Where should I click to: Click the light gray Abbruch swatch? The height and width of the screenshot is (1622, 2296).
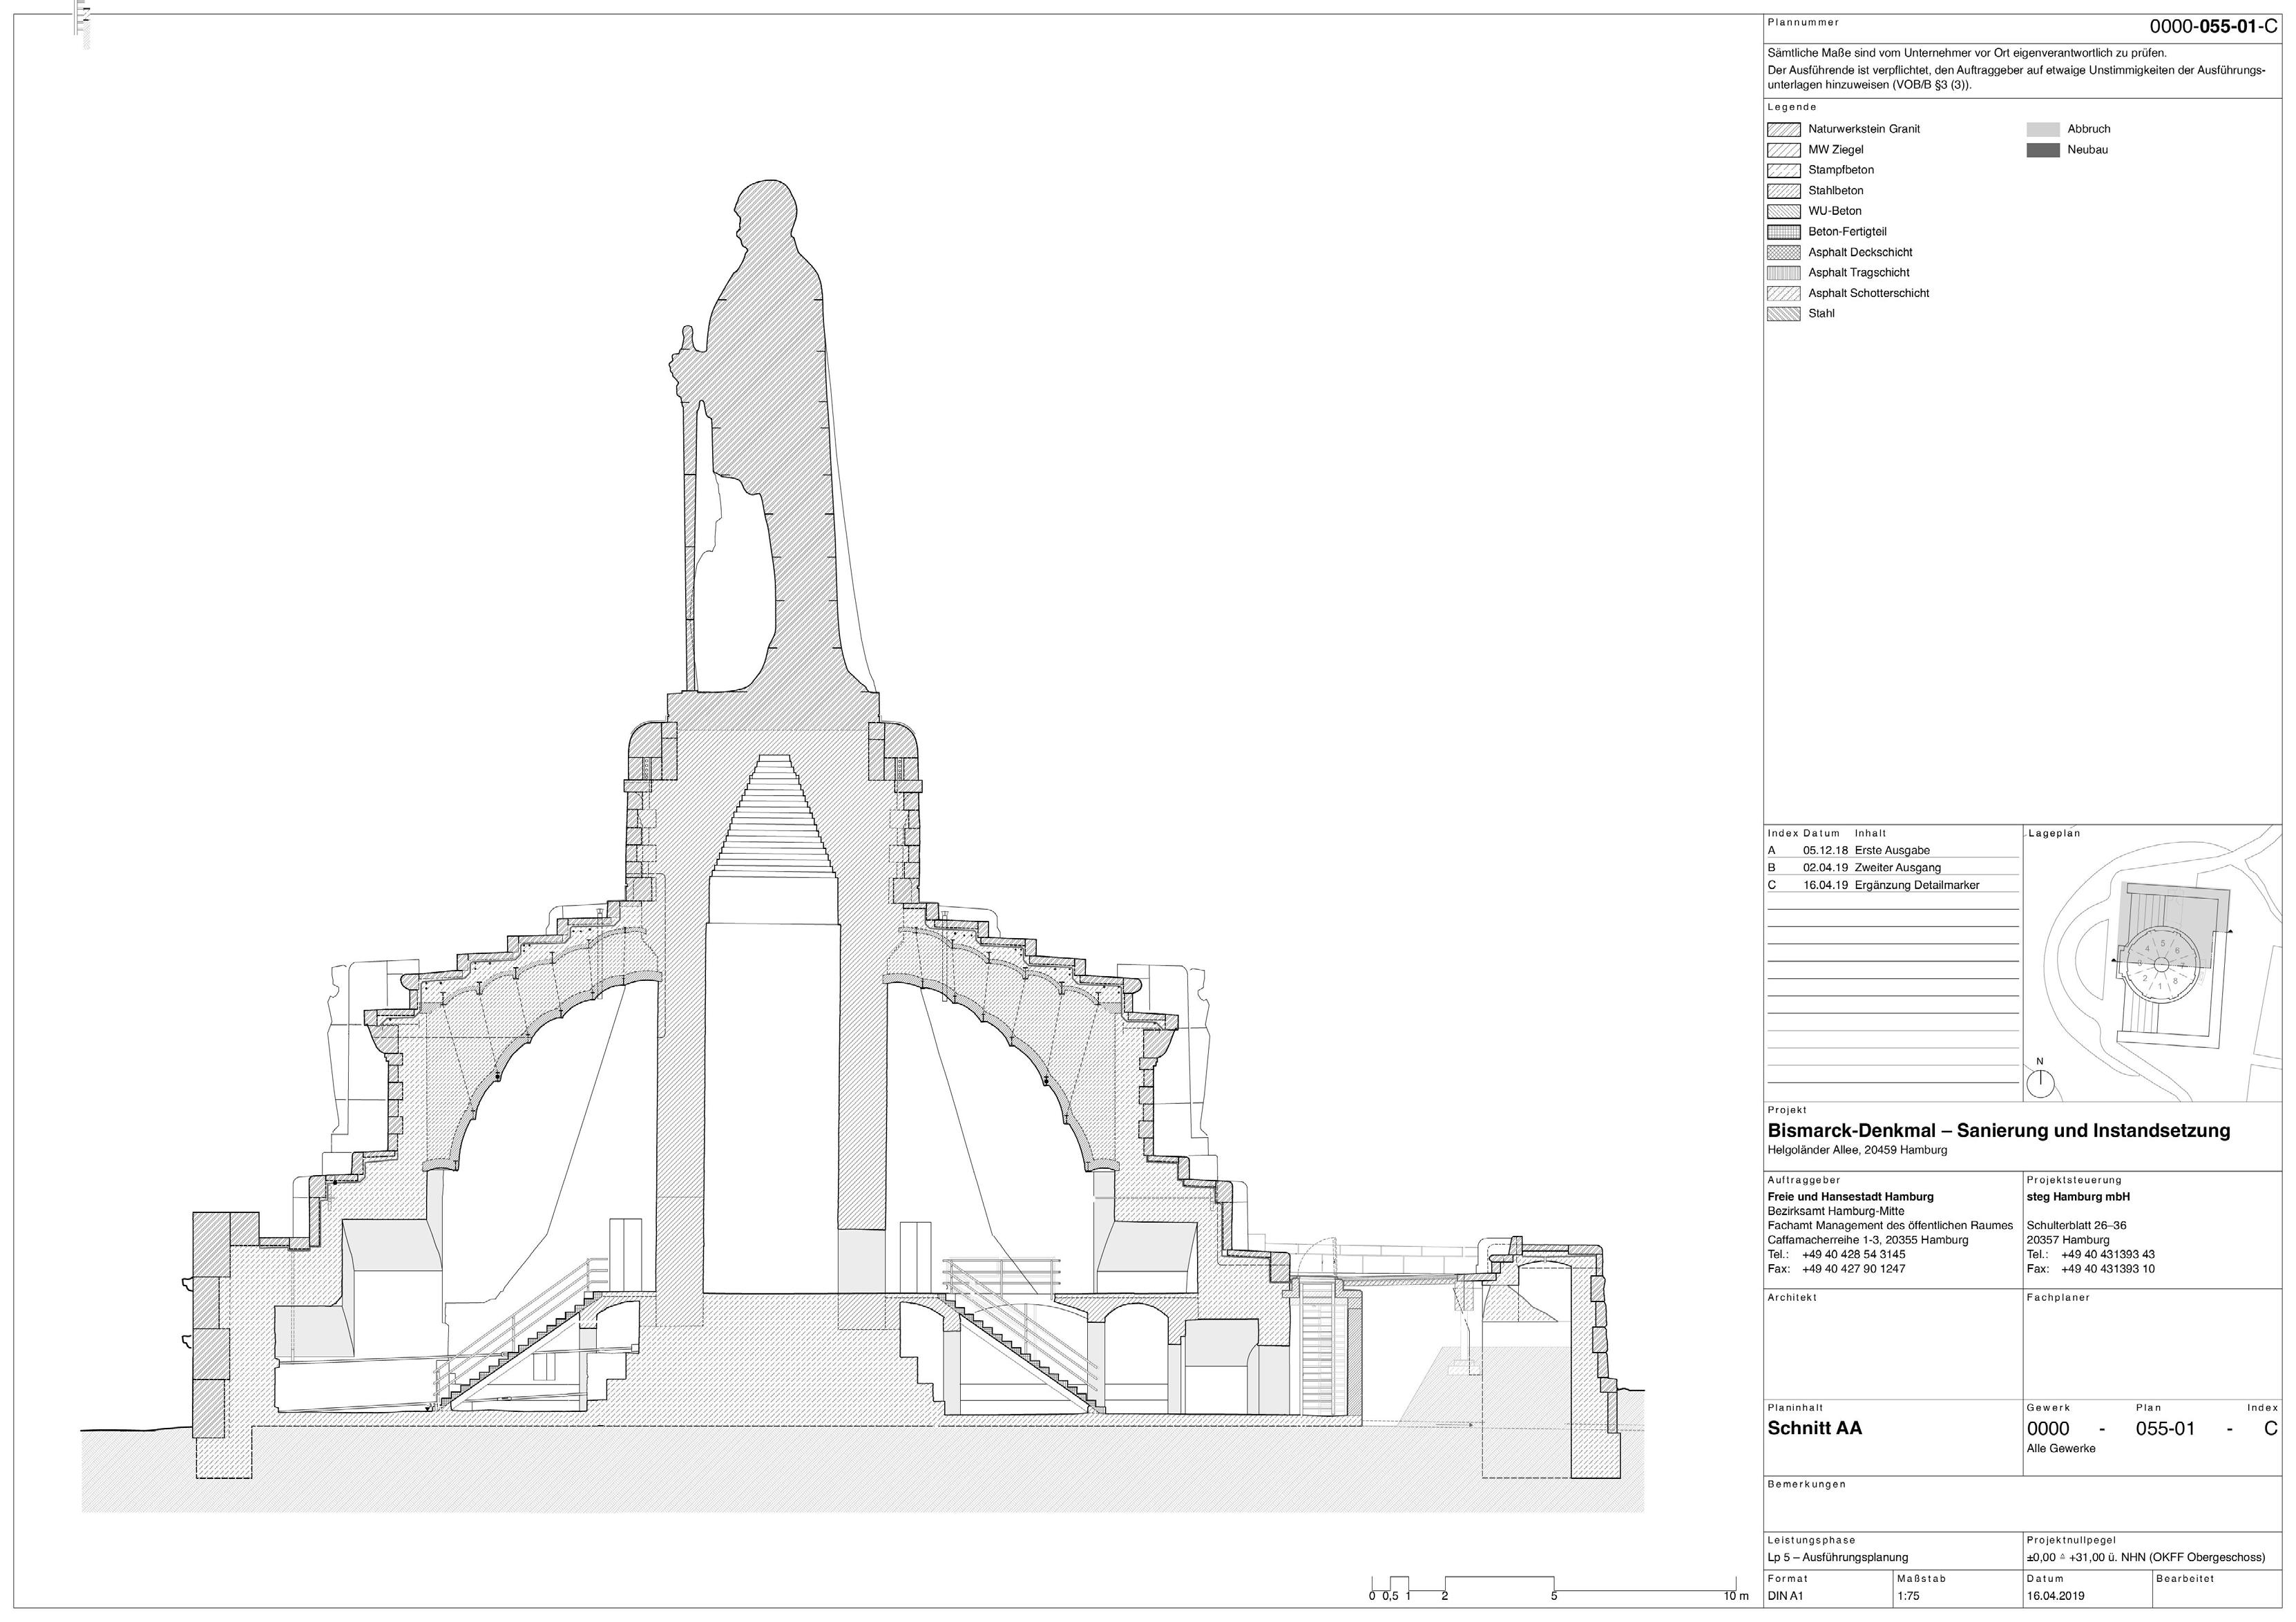[2043, 130]
